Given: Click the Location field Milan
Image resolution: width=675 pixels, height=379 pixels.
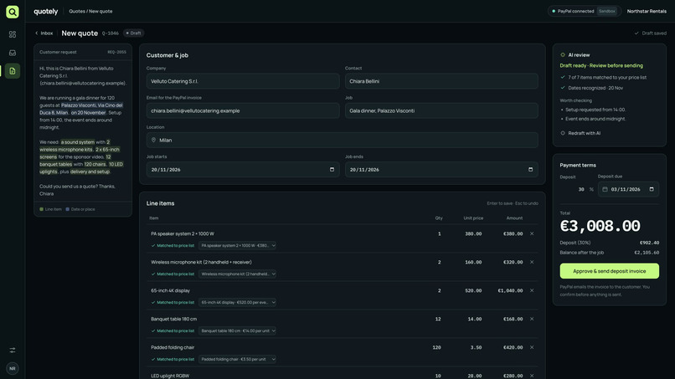Looking at the screenshot, I should (343, 141).
